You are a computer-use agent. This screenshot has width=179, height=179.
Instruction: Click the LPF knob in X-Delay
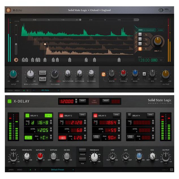[126, 156]
